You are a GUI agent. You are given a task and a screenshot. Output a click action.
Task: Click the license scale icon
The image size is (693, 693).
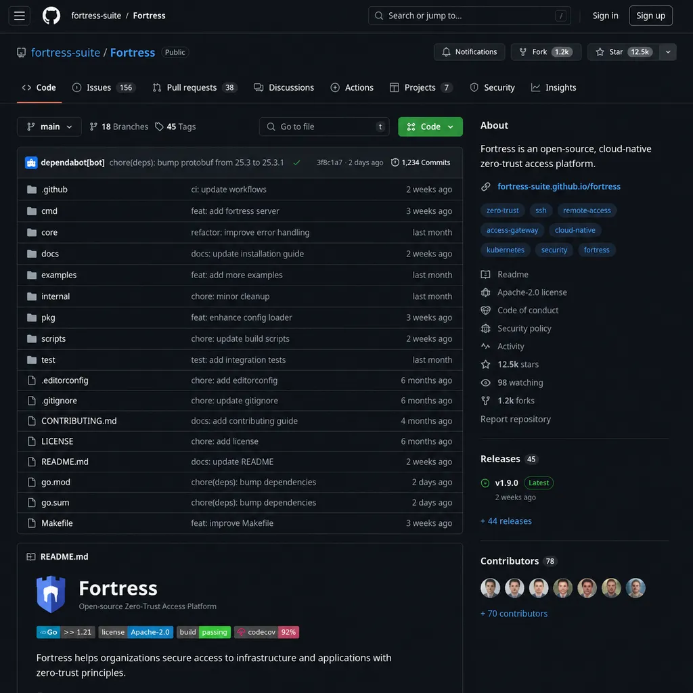point(485,292)
